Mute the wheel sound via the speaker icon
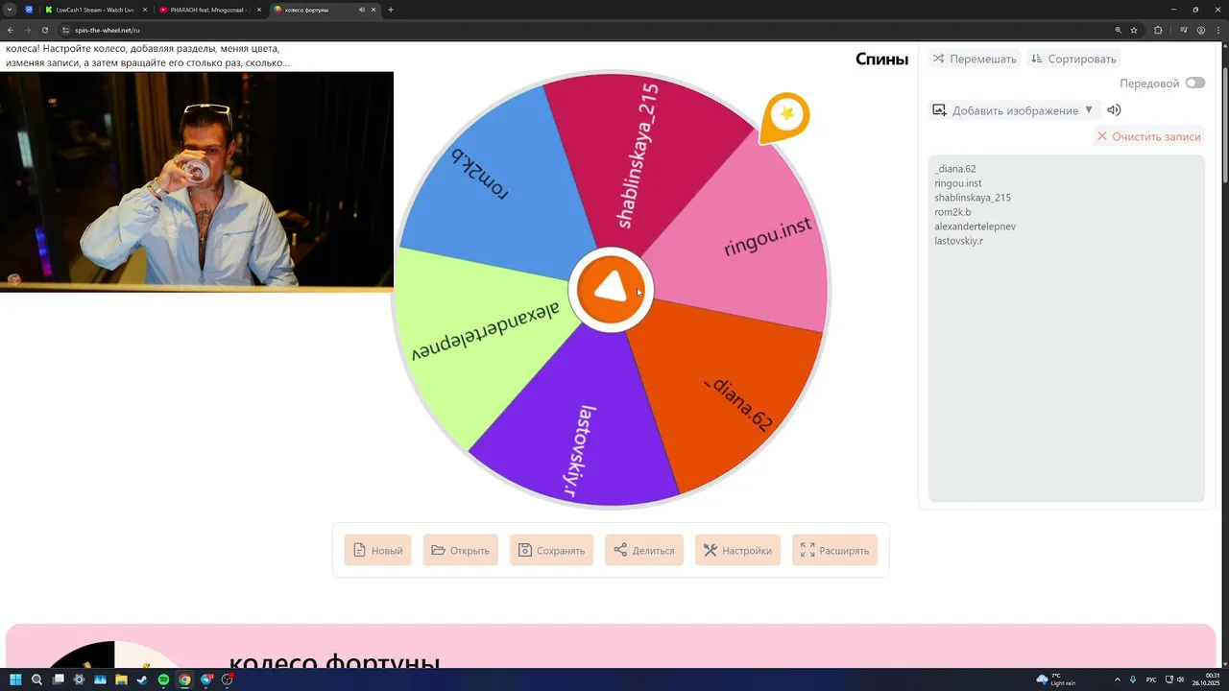The width and height of the screenshot is (1229, 691). [x=1114, y=110]
